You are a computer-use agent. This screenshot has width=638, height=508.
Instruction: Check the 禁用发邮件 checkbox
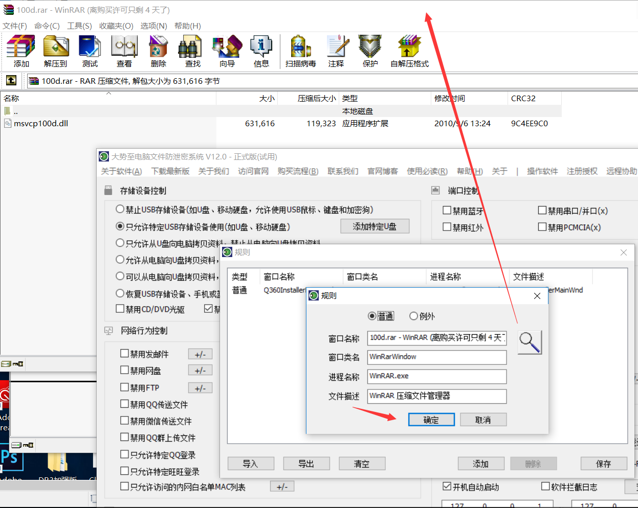pos(124,354)
